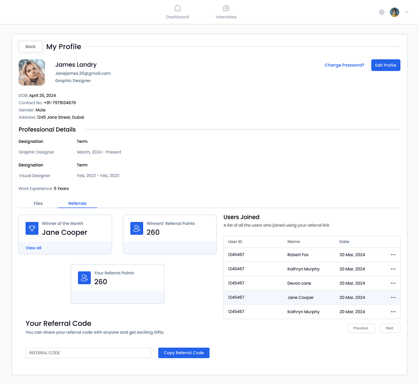Image resolution: width=419 pixels, height=384 pixels.
Task: Open the settings gear icon
Action: coord(382,12)
